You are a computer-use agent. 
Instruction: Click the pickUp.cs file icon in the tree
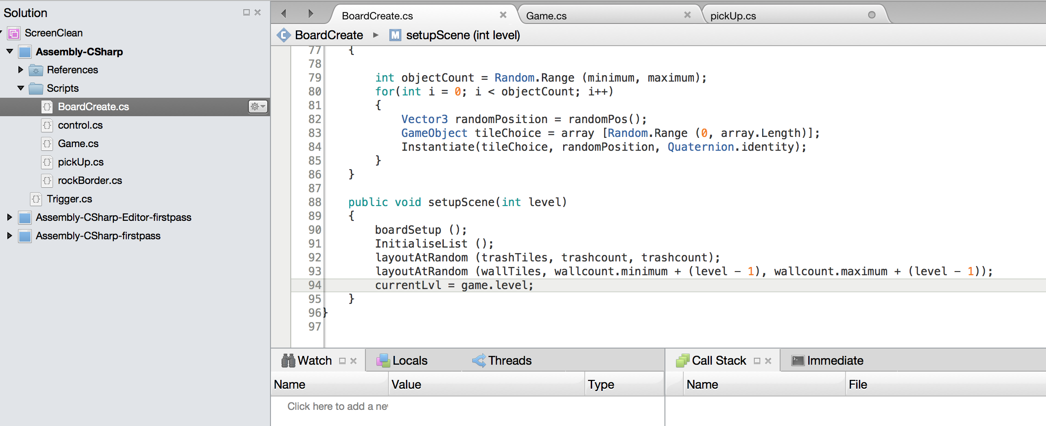tap(47, 162)
